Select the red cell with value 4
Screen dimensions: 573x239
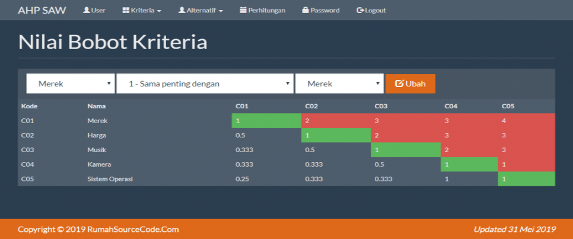click(526, 121)
